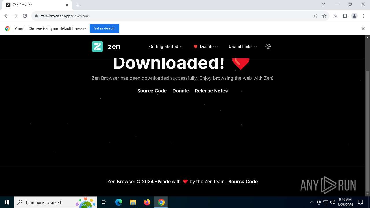Viewport: 370px width, 208px height.
Task: View site information lock icon
Action: click(36, 16)
